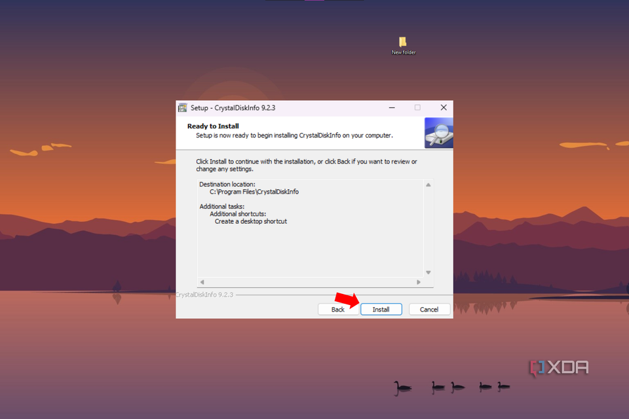Screen dimensions: 629x419
Task: Go Back to the previous setup step
Action: coord(338,309)
